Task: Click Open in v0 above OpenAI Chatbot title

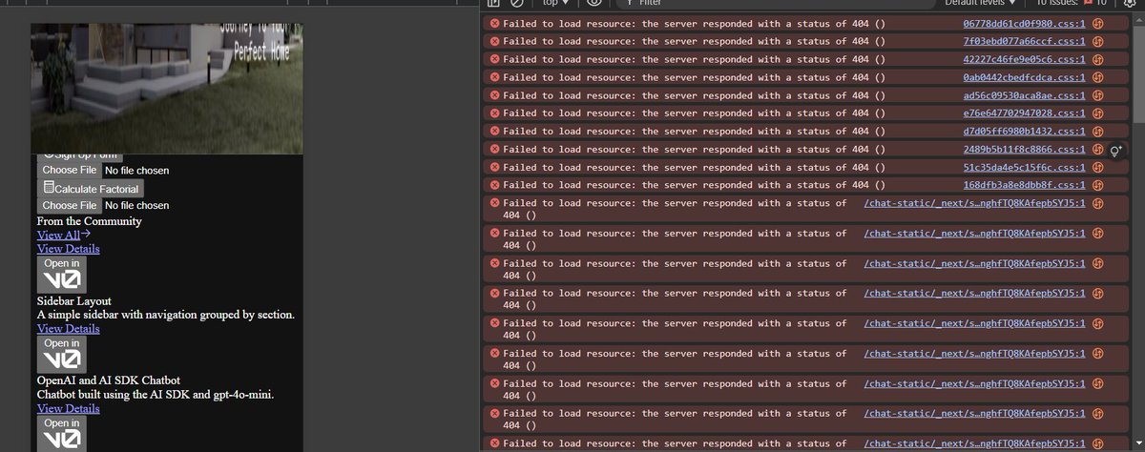Action: [62, 354]
